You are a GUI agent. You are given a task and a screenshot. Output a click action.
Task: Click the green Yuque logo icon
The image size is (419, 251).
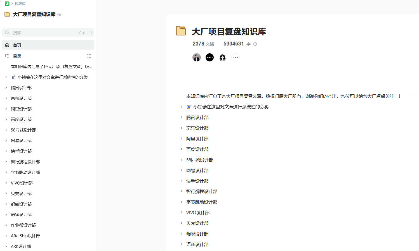click(7, 4)
